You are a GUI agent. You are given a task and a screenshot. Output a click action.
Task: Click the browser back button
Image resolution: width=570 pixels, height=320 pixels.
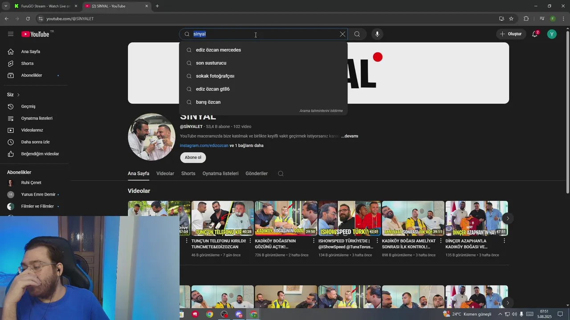[6, 19]
